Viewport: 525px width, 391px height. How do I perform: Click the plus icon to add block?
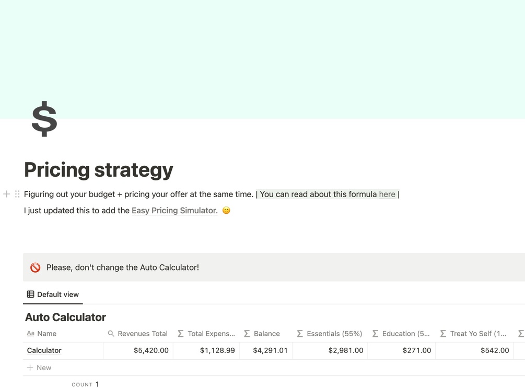tap(7, 194)
